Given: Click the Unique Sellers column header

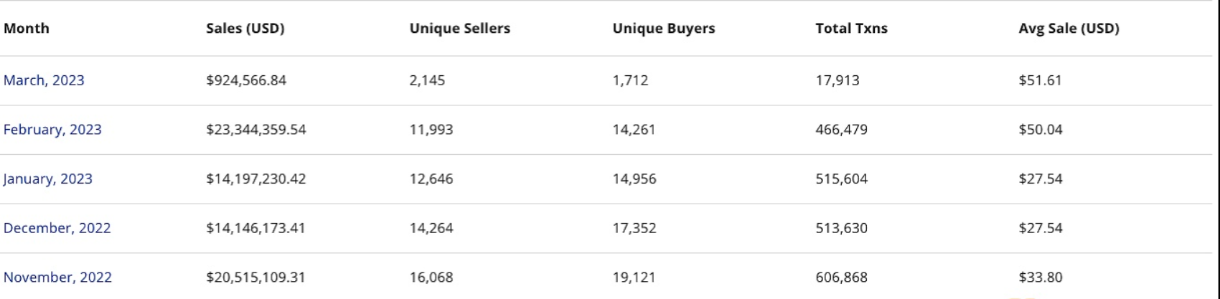Looking at the screenshot, I should (459, 29).
